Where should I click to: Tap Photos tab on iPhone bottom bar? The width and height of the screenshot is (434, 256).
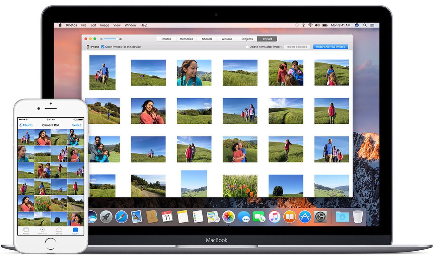[26, 231]
